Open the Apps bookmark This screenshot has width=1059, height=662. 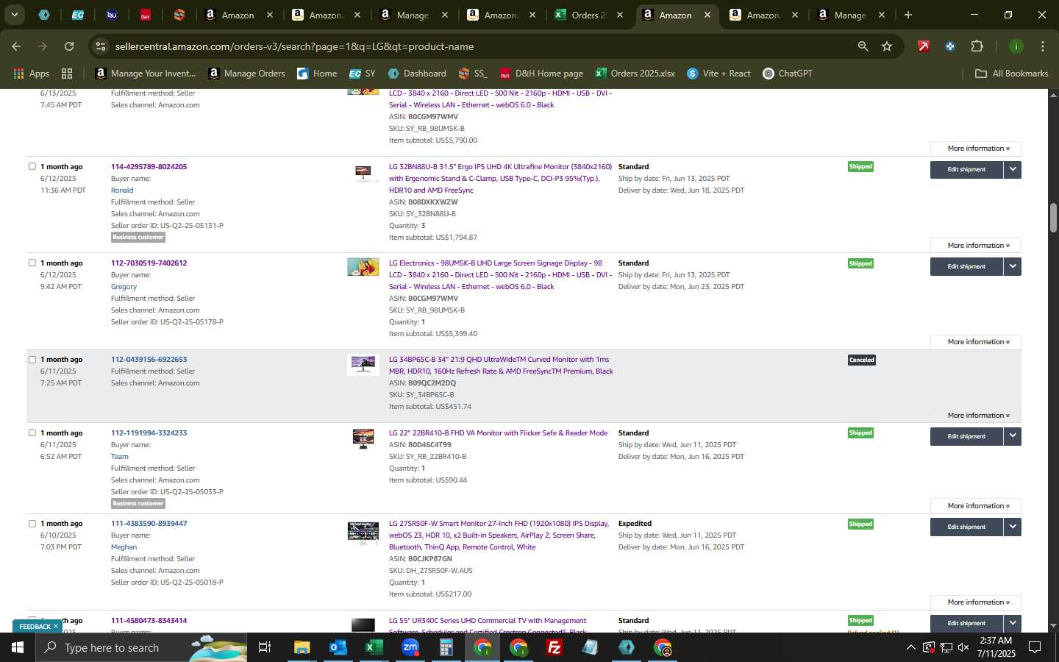point(32,74)
